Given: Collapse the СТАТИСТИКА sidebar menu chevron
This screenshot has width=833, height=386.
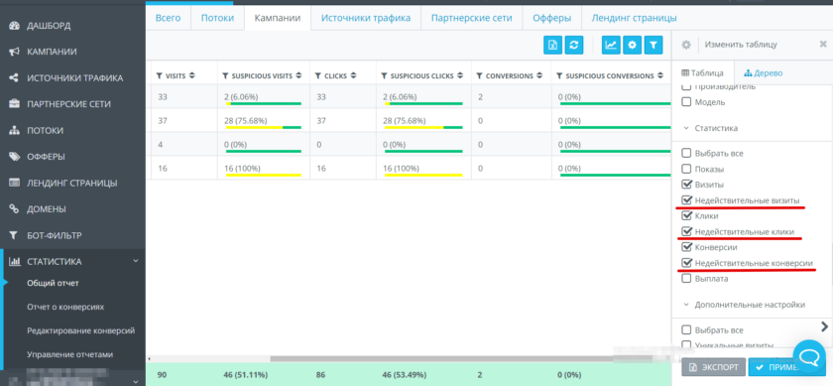Looking at the screenshot, I should coord(136,261).
